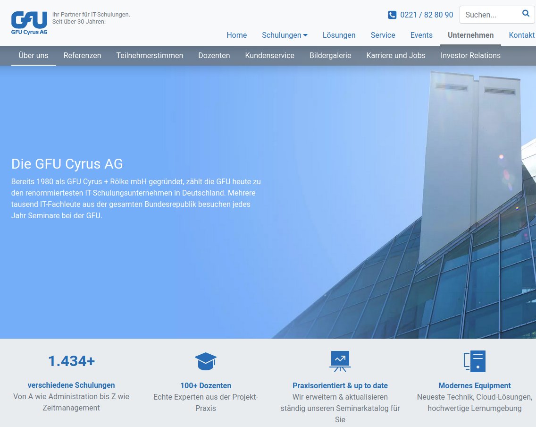Image resolution: width=536 pixels, height=427 pixels.
Task: Open the Service menu item
Action: [383, 35]
